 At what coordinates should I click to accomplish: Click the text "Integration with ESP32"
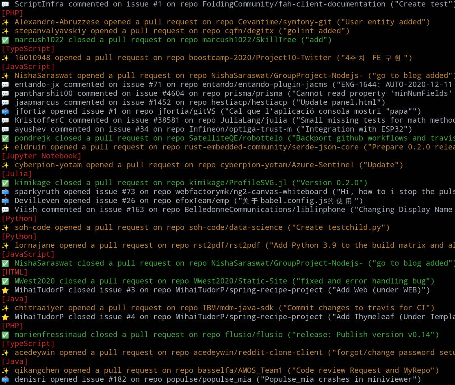(354, 130)
